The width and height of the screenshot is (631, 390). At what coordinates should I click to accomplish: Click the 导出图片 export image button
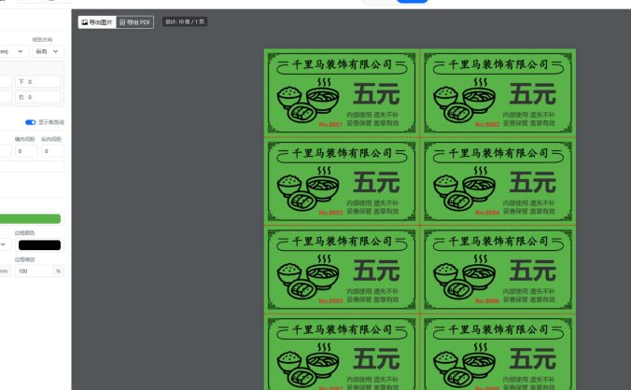pos(97,22)
